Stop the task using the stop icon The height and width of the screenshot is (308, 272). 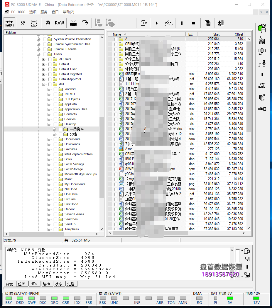(x=193, y=23)
